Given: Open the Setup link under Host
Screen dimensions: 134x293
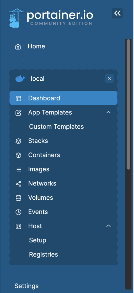Looking at the screenshot, I should click(x=37, y=240).
